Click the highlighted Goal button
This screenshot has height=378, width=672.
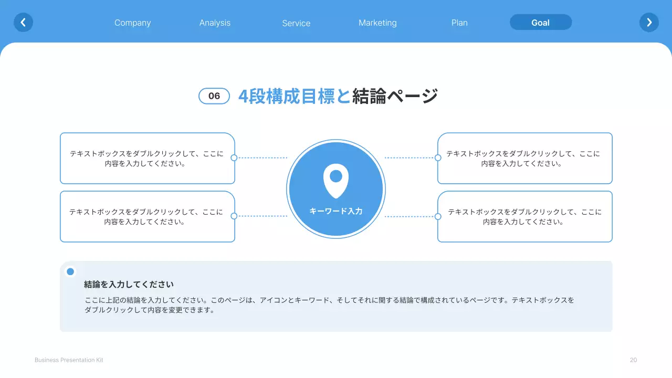click(541, 22)
